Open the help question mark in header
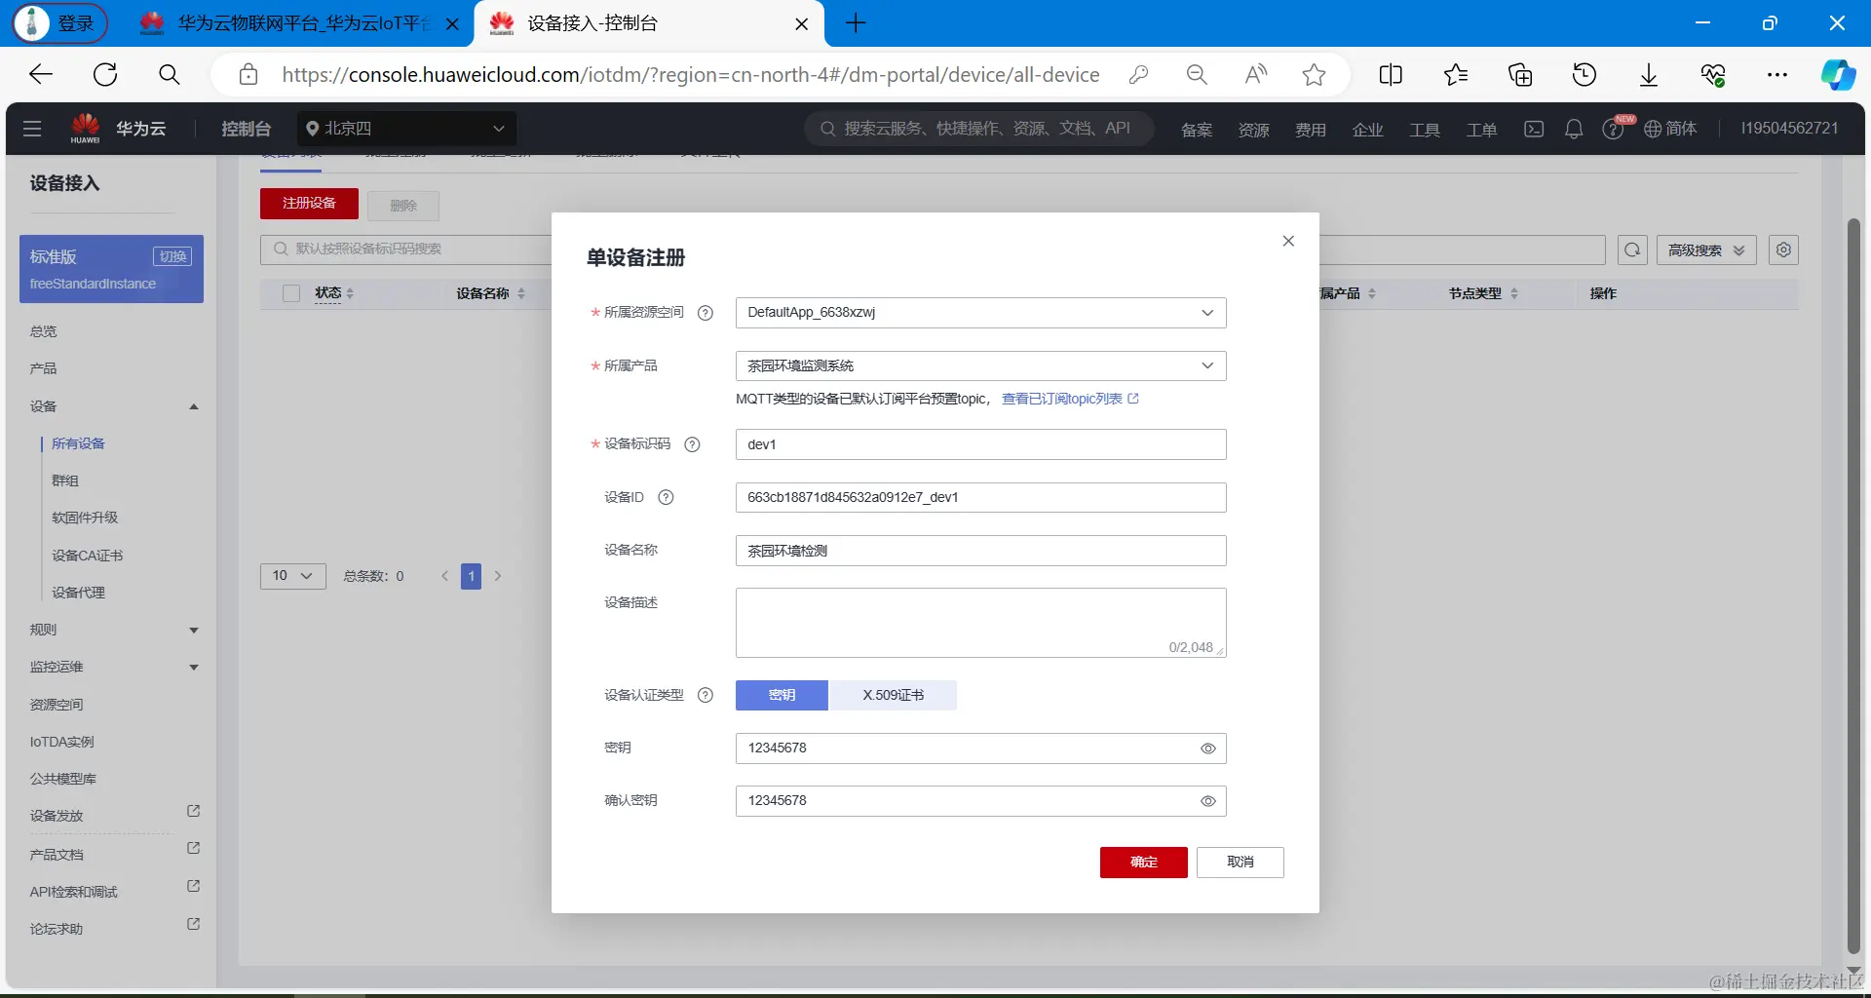The width and height of the screenshot is (1871, 998). click(x=1613, y=130)
